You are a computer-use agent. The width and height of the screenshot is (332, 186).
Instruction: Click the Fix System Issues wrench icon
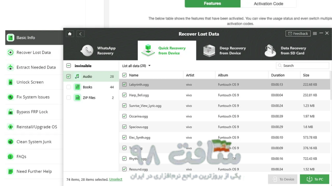tap(10, 97)
